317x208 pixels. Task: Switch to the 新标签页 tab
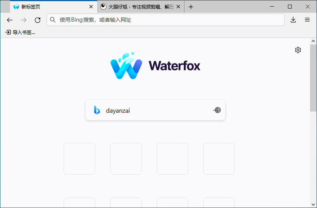tap(53, 7)
